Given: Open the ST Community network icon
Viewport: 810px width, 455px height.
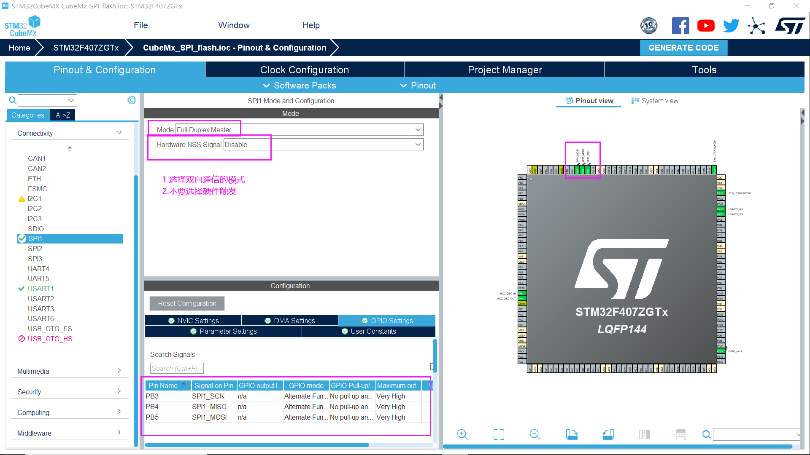Looking at the screenshot, I should [756, 26].
